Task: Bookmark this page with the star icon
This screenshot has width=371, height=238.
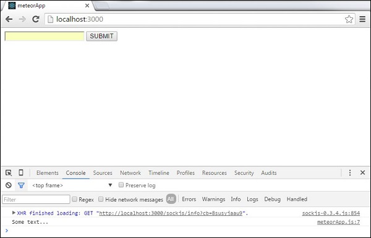Action: point(349,19)
